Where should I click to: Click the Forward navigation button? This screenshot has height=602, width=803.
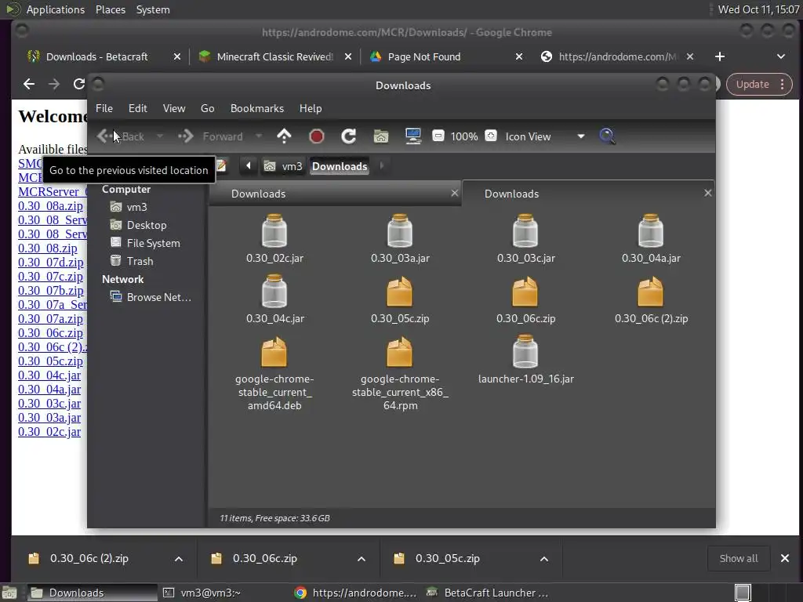pos(210,136)
